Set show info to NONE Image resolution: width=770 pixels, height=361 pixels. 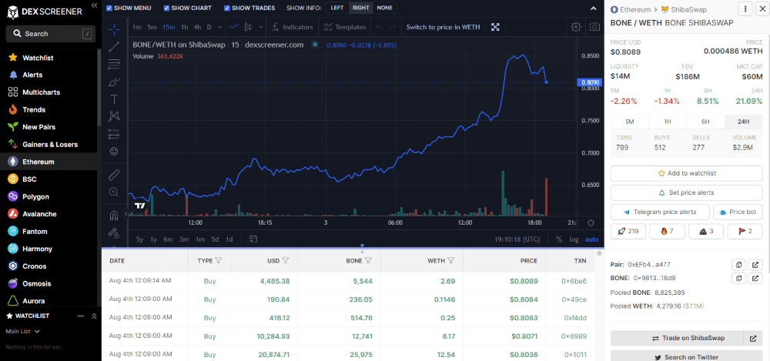pos(384,8)
